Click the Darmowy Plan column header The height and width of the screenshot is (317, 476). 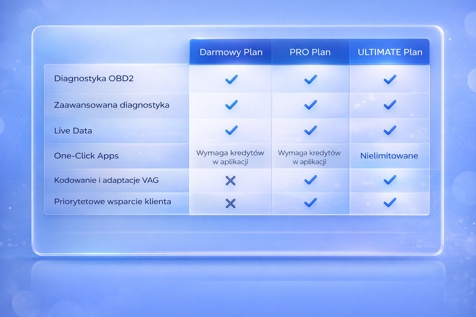[231, 52]
